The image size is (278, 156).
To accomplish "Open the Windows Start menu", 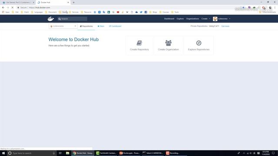I will coord(3,153).
